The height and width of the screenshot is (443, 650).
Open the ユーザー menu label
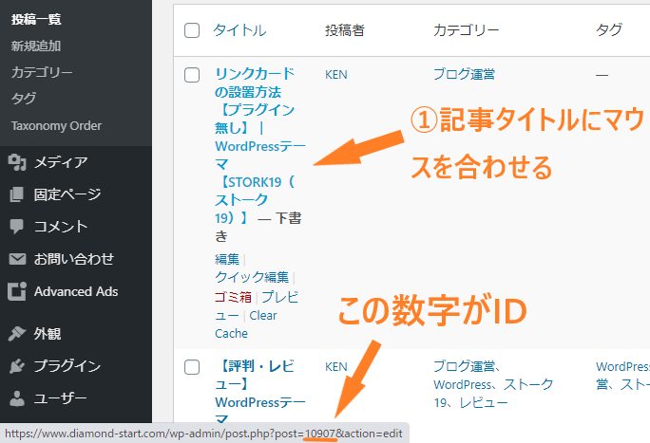(x=61, y=397)
